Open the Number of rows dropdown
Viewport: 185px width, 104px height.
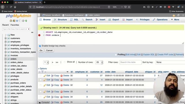pos(99,62)
